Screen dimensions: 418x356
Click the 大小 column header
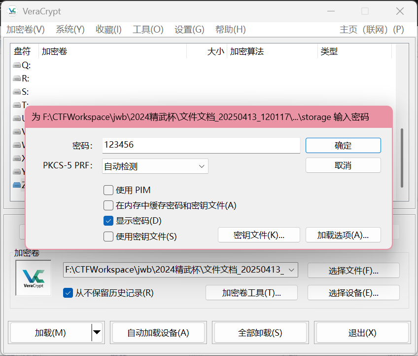click(x=207, y=51)
